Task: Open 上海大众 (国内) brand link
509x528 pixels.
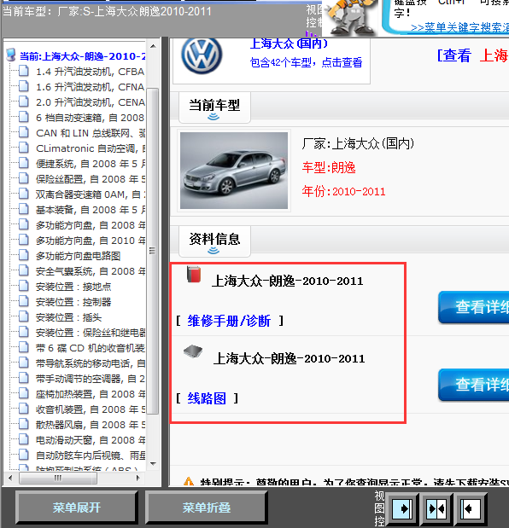Action: pyautogui.click(x=289, y=44)
